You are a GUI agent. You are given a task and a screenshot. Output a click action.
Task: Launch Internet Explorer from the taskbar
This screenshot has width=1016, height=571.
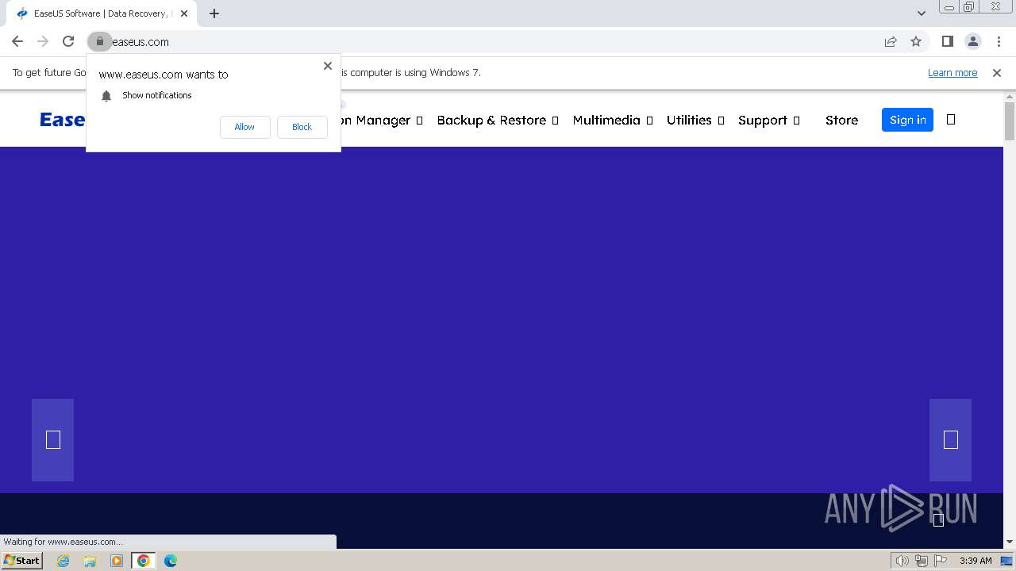tap(63, 561)
